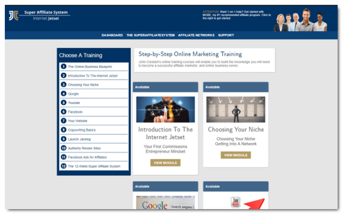Viewport: 342px width, 213px height.
Task: Click the Your First Commissions text
Action: click(165, 146)
